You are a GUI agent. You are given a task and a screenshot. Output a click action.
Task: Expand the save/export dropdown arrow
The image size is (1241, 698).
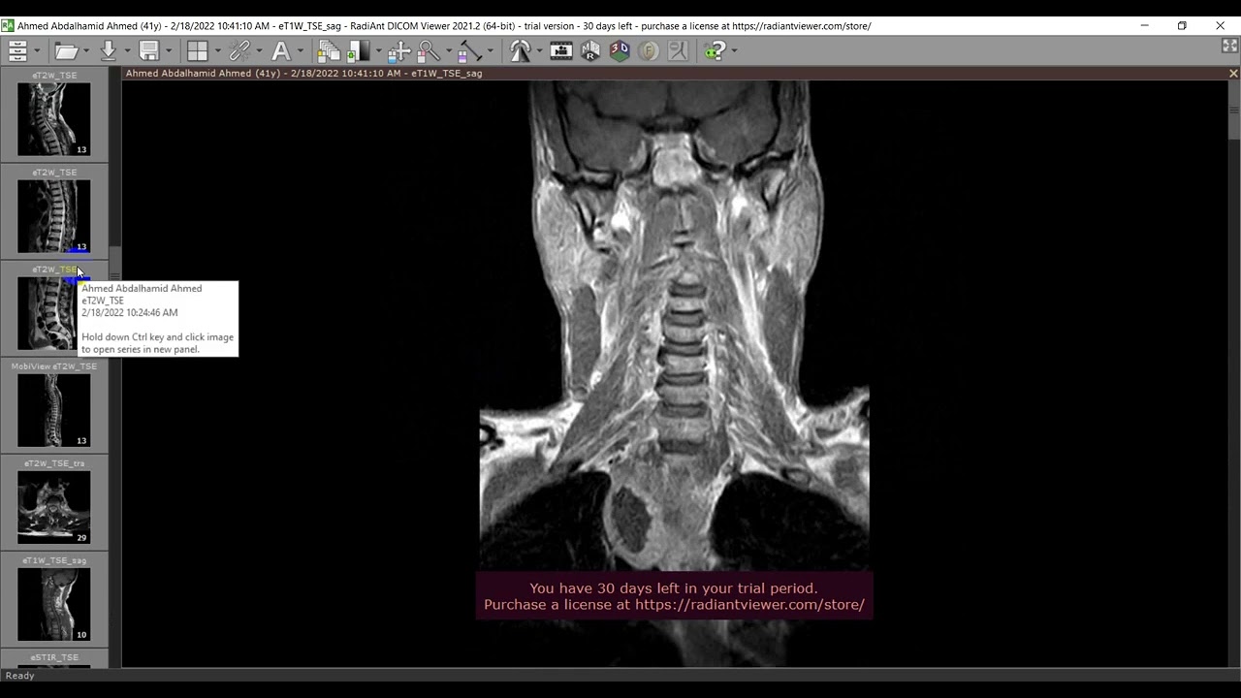[169, 51]
